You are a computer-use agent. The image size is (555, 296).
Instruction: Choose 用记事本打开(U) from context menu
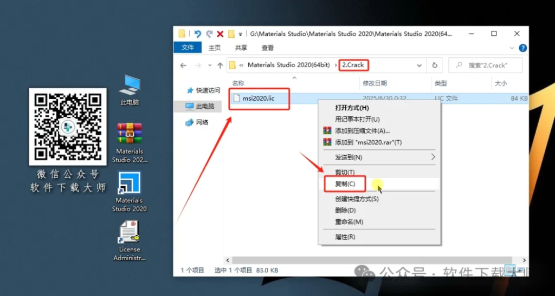coord(379,120)
